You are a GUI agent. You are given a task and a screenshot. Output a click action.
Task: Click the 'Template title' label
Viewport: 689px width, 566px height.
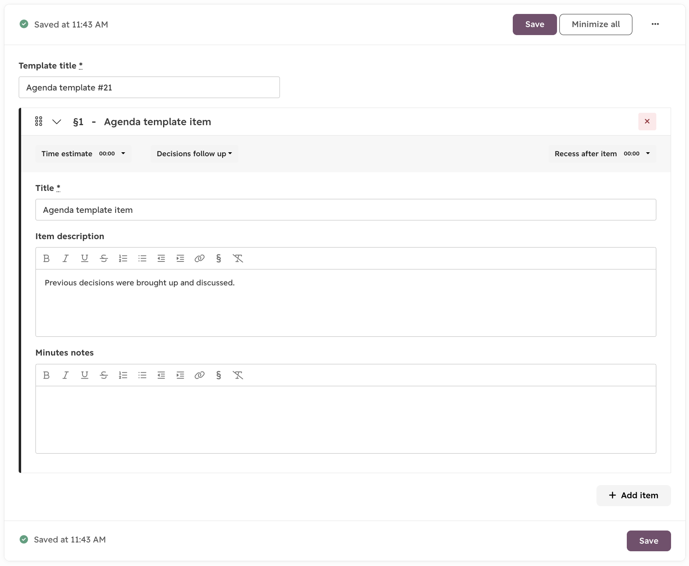click(x=47, y=66)
